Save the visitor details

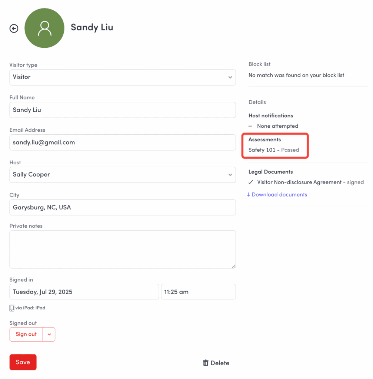coord(23,362)
